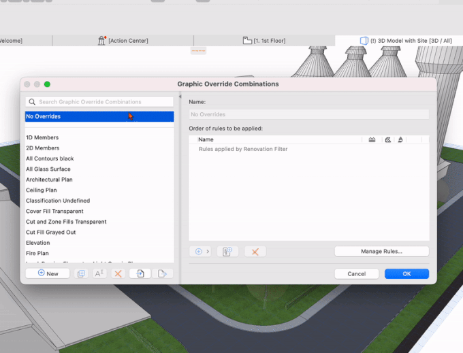463x353 pixels.
Task: Select the Elevation combination
Action: [99, 243]
